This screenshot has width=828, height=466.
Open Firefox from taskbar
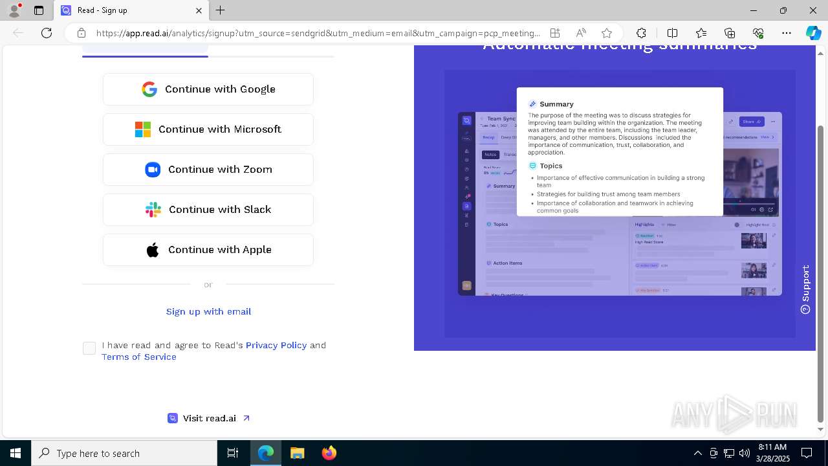[x=329, y=453]
